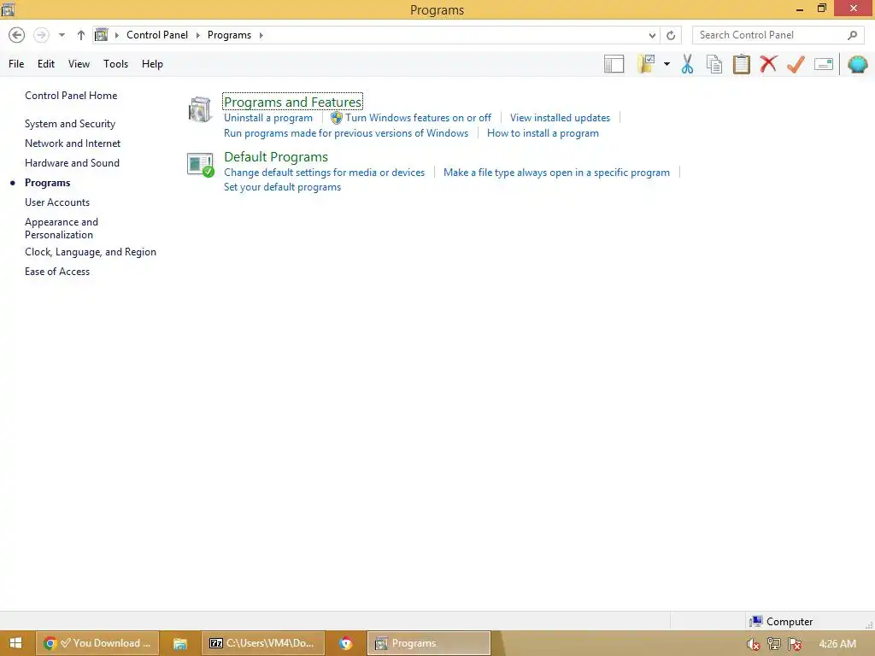Open the Default Programs heading

click(276, 157)
